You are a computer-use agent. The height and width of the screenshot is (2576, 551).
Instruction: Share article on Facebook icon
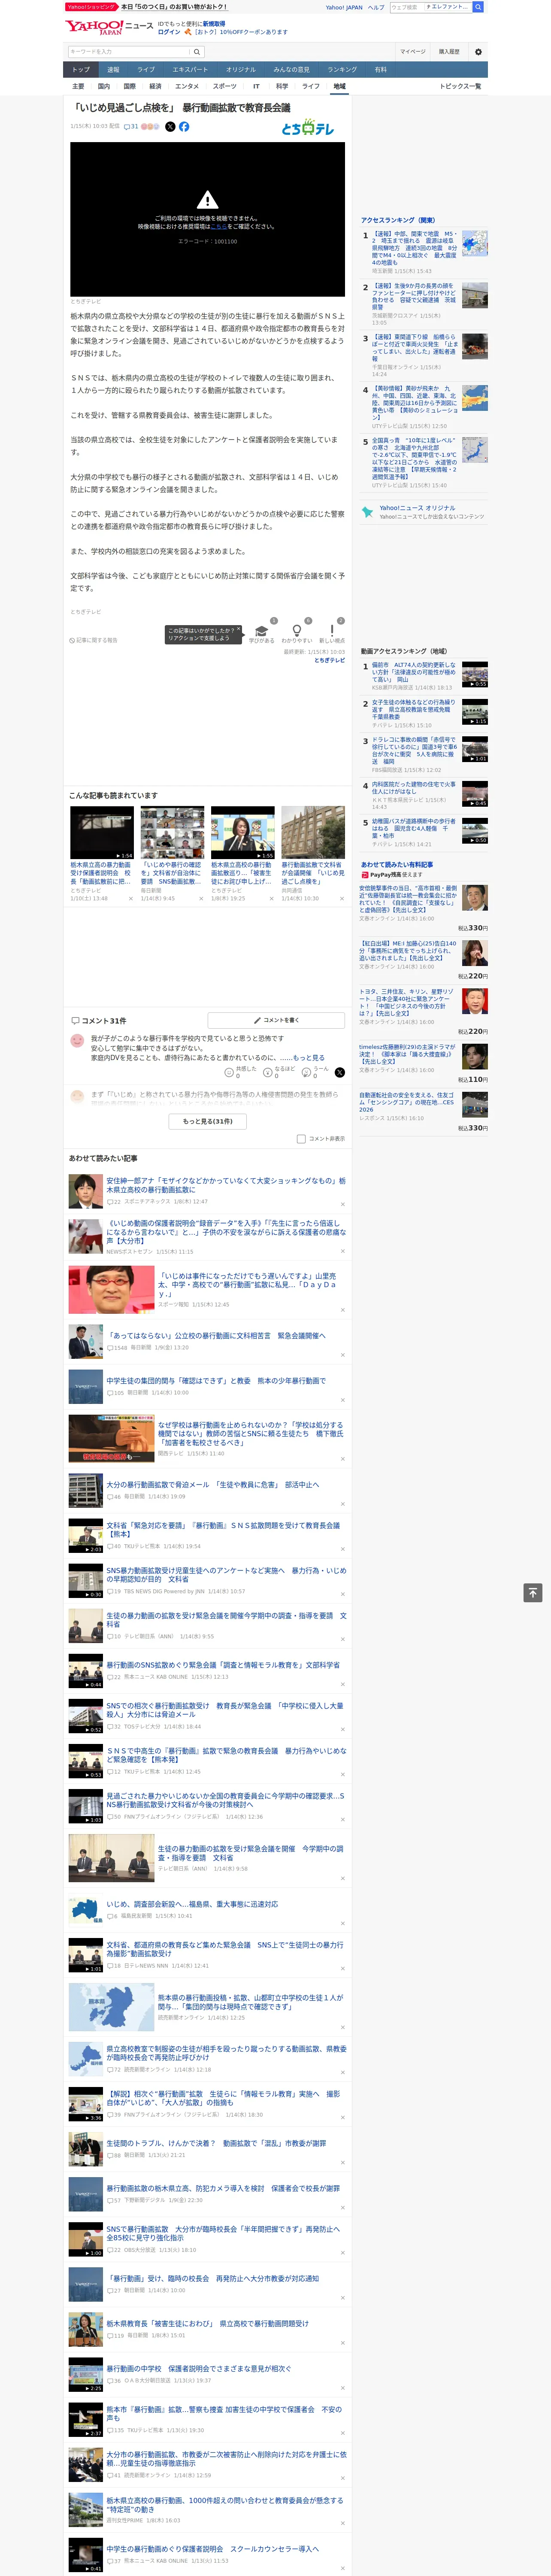(x=184, y=127)
